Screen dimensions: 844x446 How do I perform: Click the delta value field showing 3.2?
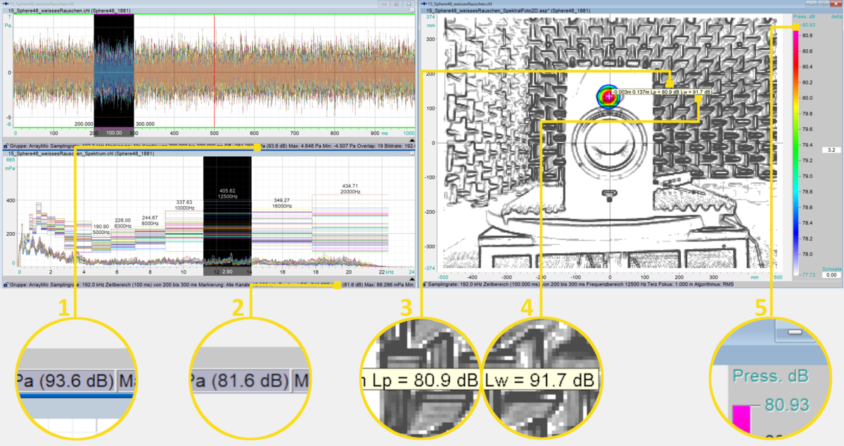(830, 150)
